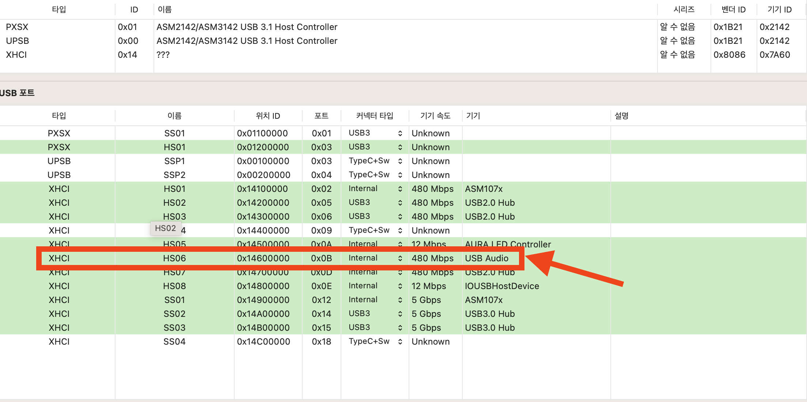
Task: Sort ports by 위치 ID column header
Action: pyautogui.click(x=268, y=116)
